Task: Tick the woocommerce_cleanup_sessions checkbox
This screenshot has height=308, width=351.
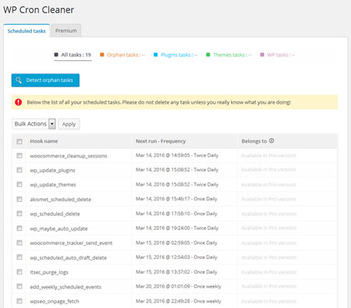Action: (19, 155)
